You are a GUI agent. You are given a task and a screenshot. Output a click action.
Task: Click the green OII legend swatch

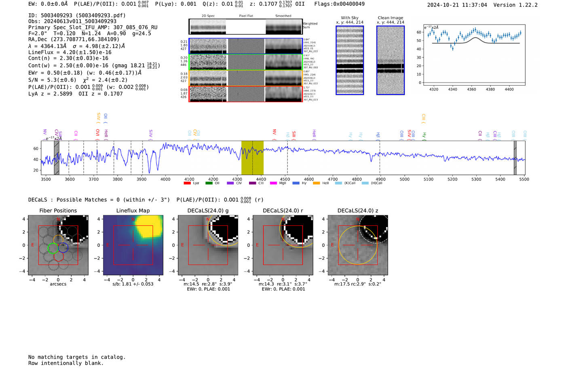coord(209,183)
